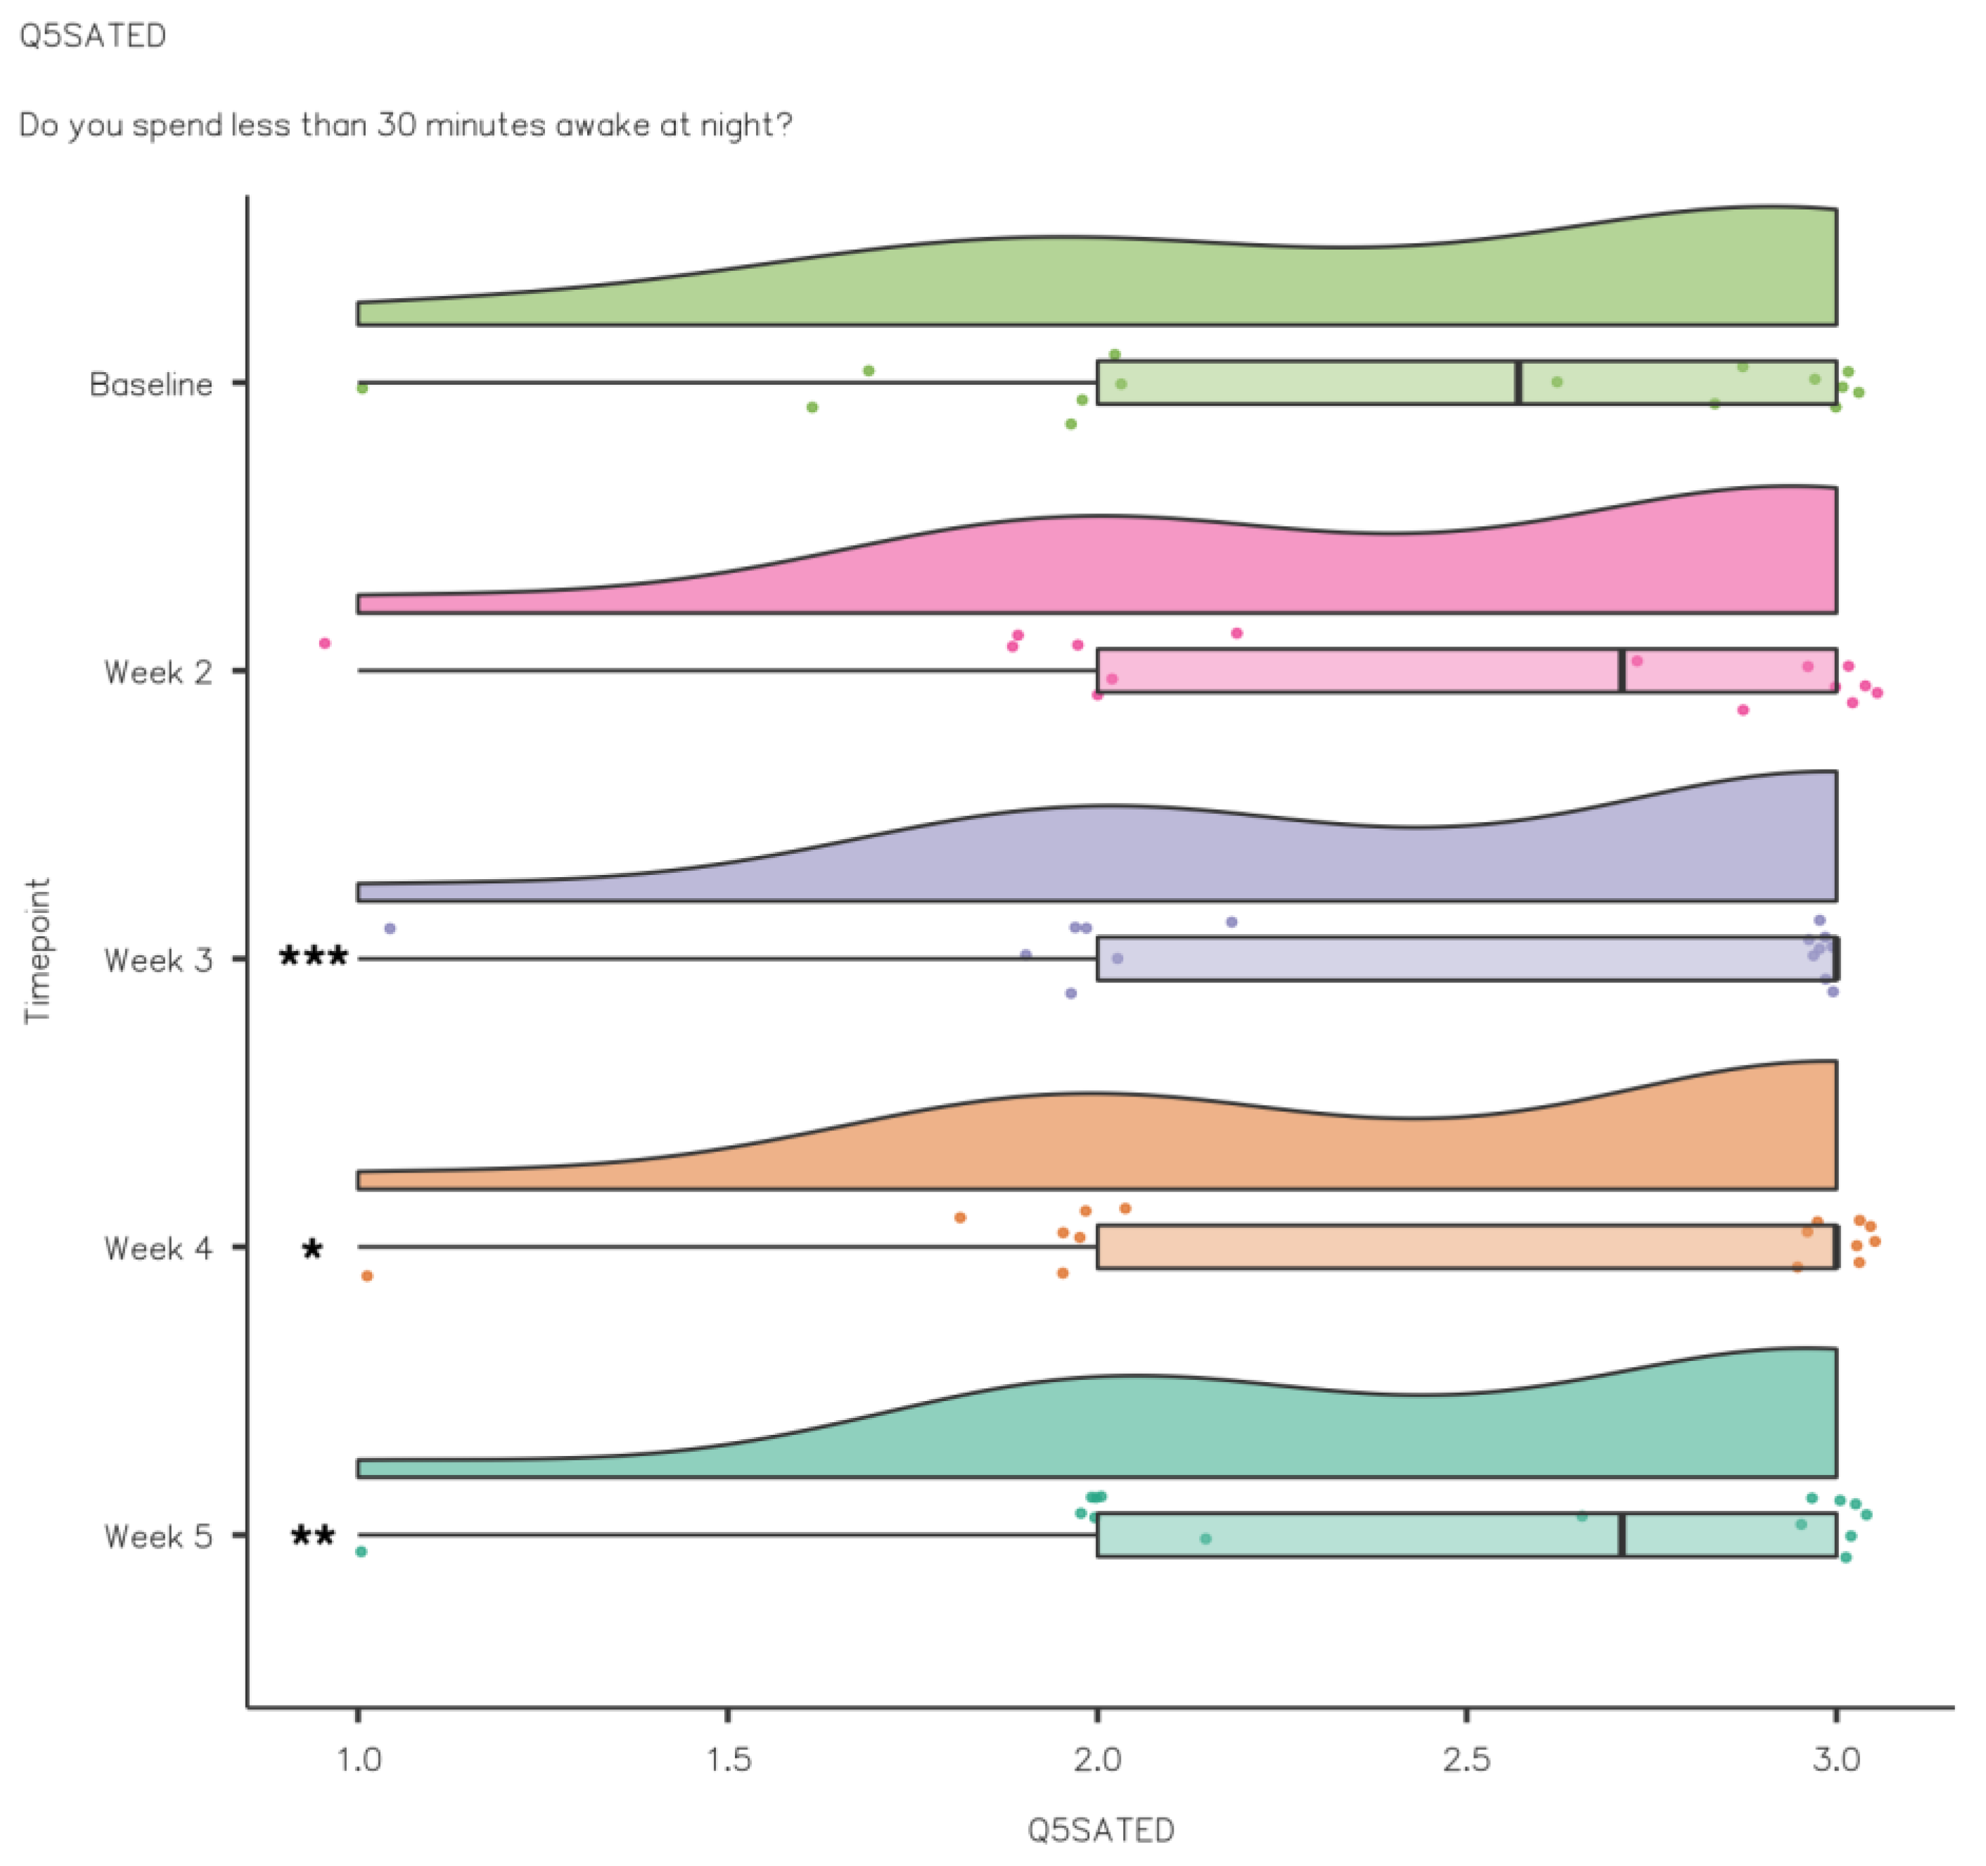This screenshot has width=1986, height=1866.
Task: Click the three-star significance marker
Action: [314, 958]
